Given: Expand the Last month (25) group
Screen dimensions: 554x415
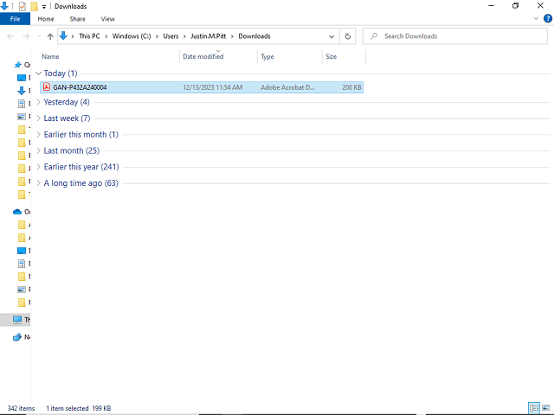Looking at the screenshot, I should point(39,150).
